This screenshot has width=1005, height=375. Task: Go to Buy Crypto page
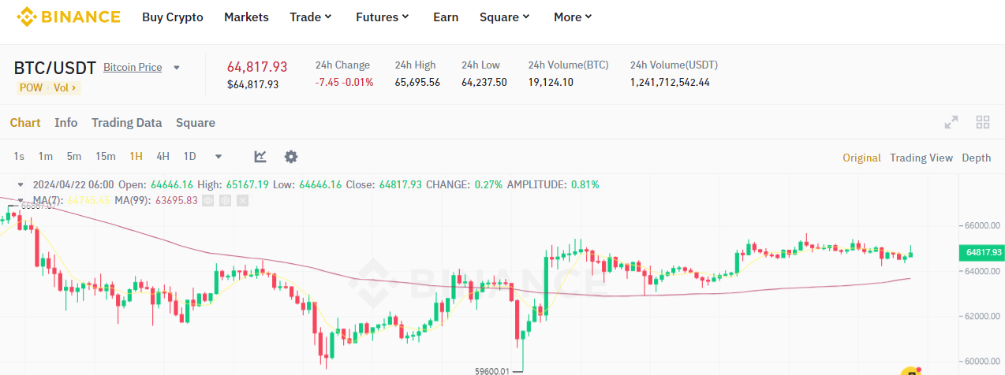click(172, 17)
